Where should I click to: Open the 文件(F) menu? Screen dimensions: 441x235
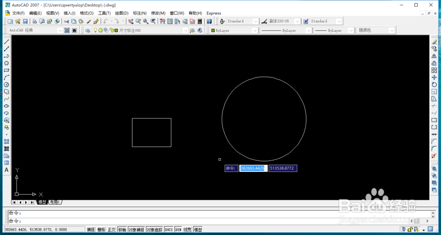click(18, 13)
